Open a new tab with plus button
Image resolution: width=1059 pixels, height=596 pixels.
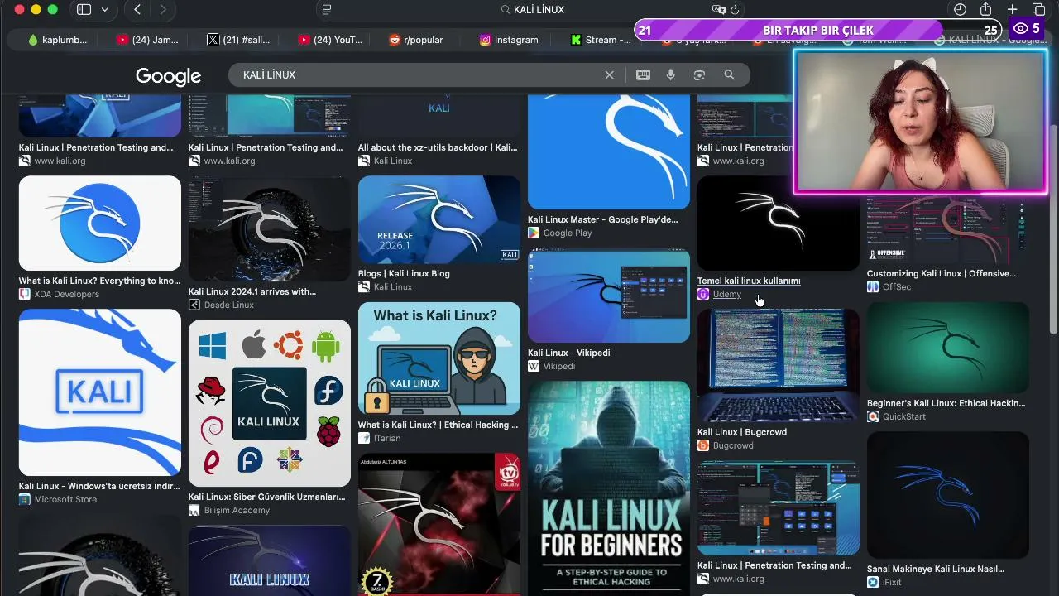pyautogui.click(x=1013, y=10)
